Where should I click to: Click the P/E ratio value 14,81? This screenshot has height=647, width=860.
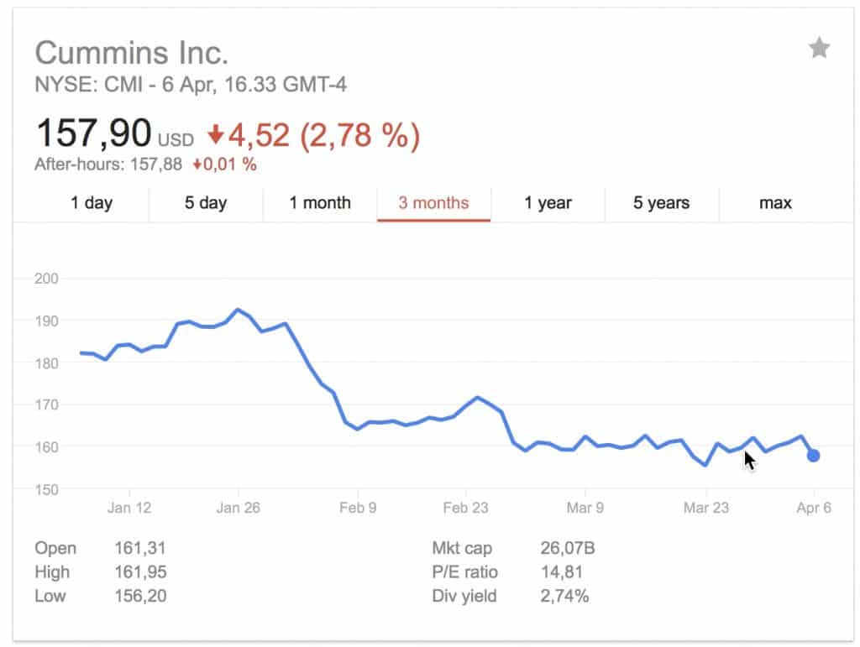click(x=562, y=573)
